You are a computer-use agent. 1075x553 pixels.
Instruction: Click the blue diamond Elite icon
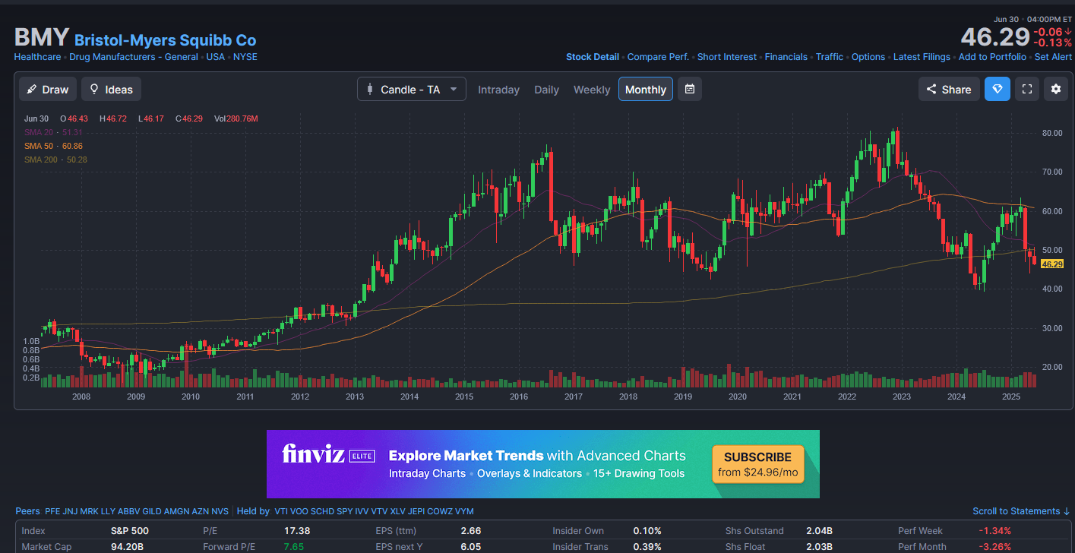point(998,89)
